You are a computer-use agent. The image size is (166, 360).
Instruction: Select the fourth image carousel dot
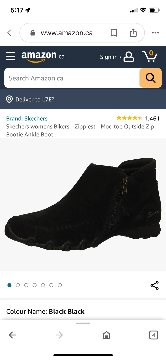point(35,285)
